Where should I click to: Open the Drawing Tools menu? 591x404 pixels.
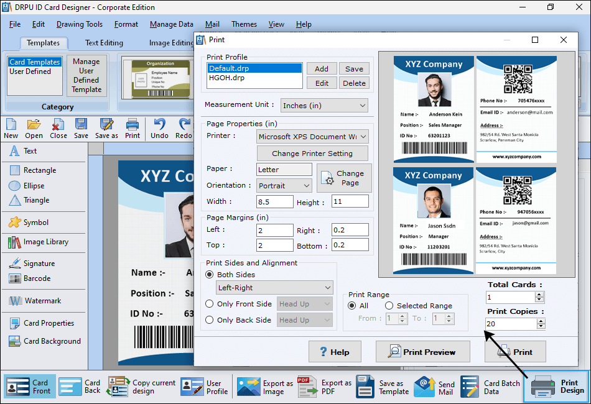tap(80, 24)
